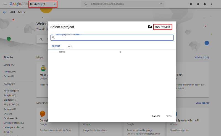The image size is (221, 136).
Task: Focus the Search for APIs and Services field
Action: (123, 4)
